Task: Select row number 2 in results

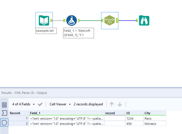Action: tap(19, 123)
